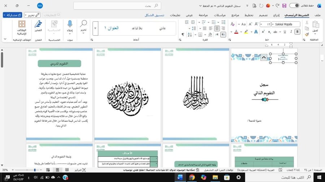Collapse the ribbon with chevron arrow
This screenshot has width=325, height=182.
tap(5, 39)
